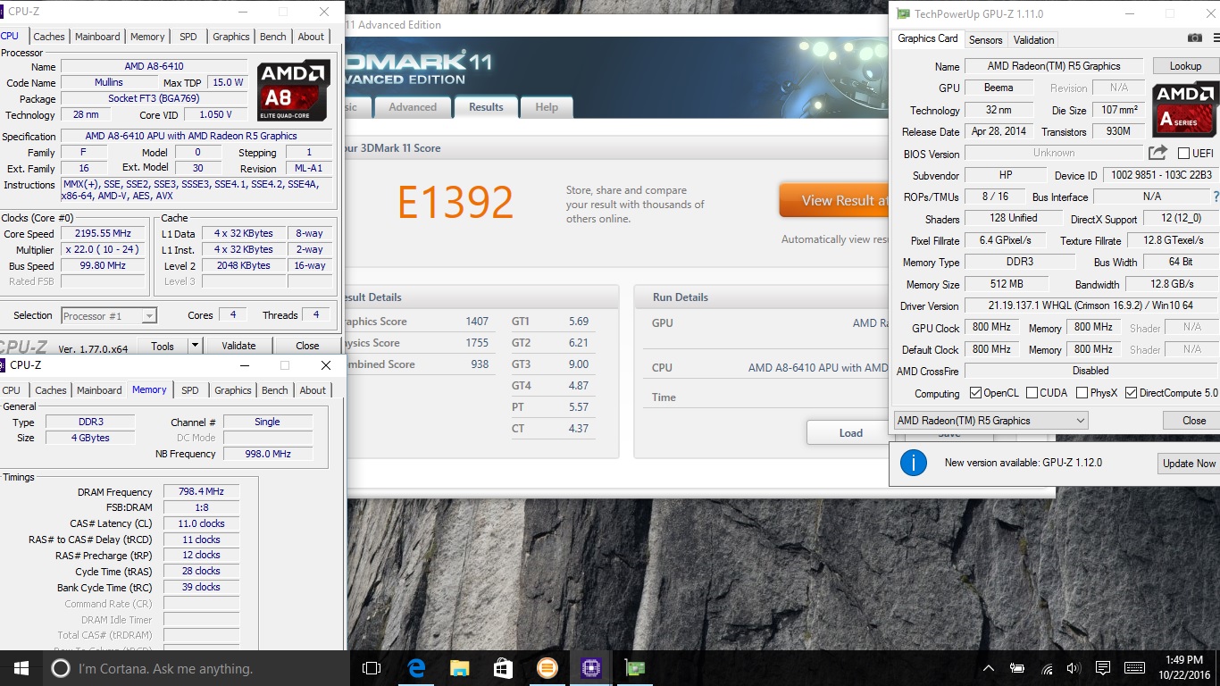Screen dimensions: 1220x686
Task: Open the Help tab in 3DMark 11
Action: point(547,107)
